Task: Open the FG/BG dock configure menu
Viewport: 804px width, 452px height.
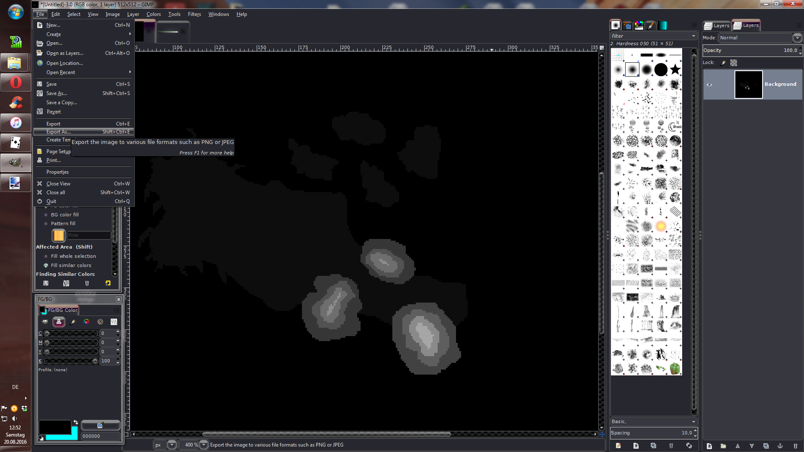Action: (x=116, y=310)
